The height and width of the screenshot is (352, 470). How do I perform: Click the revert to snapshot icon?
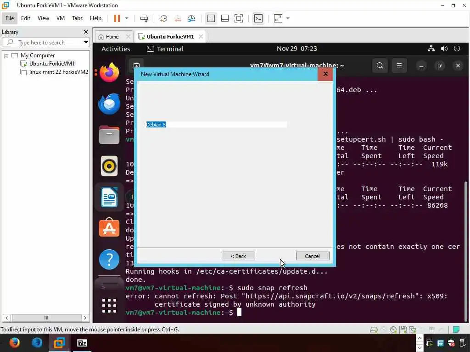tap(178, 18)
